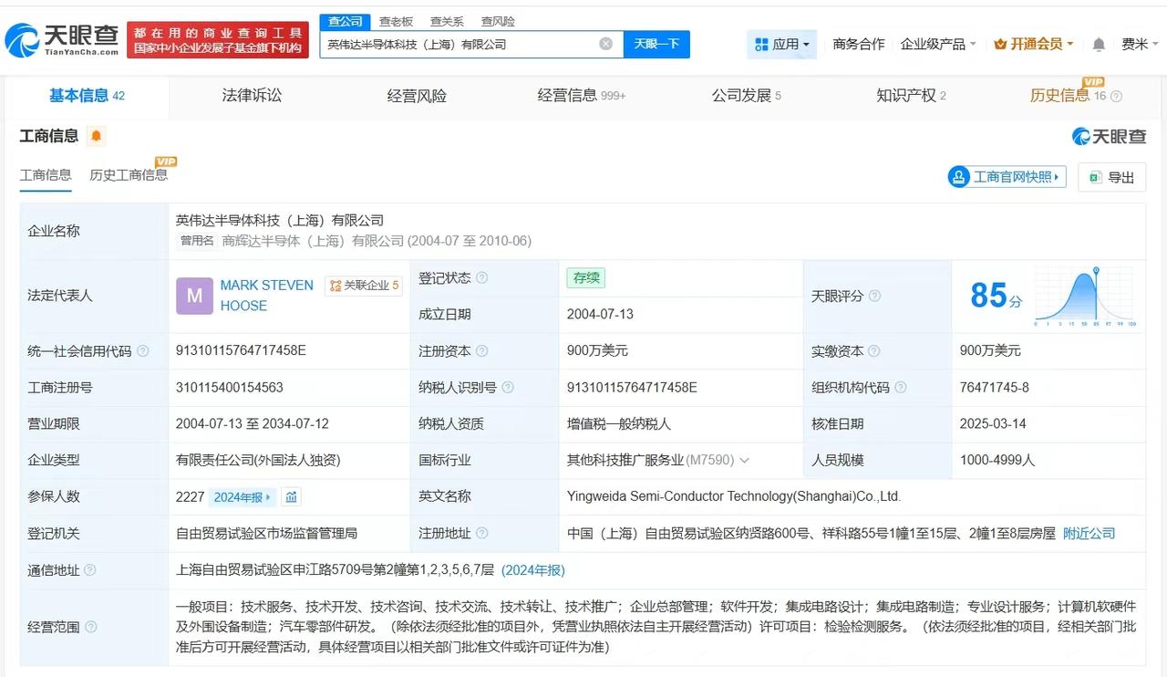Click the 附近公司 link
The width and height of the screenshot is (1167, 677).
[1089, 534]
